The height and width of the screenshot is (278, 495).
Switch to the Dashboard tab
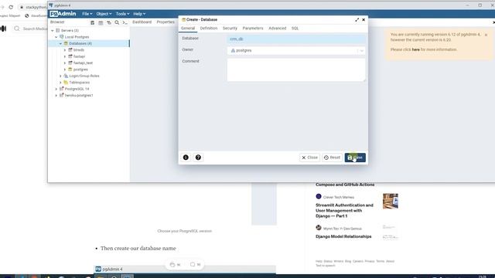142,22
